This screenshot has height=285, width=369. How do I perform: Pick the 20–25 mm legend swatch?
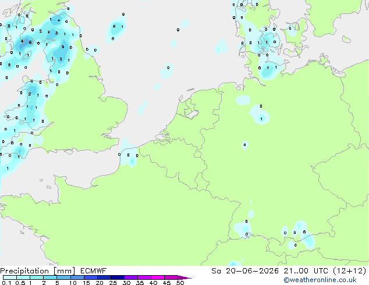point(104,277)
